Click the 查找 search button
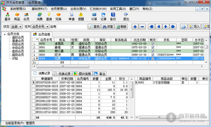This screenshot has height=127, width=211. point(94,27)
